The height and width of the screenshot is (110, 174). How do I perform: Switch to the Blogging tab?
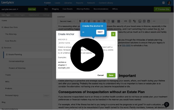(55, 9)
